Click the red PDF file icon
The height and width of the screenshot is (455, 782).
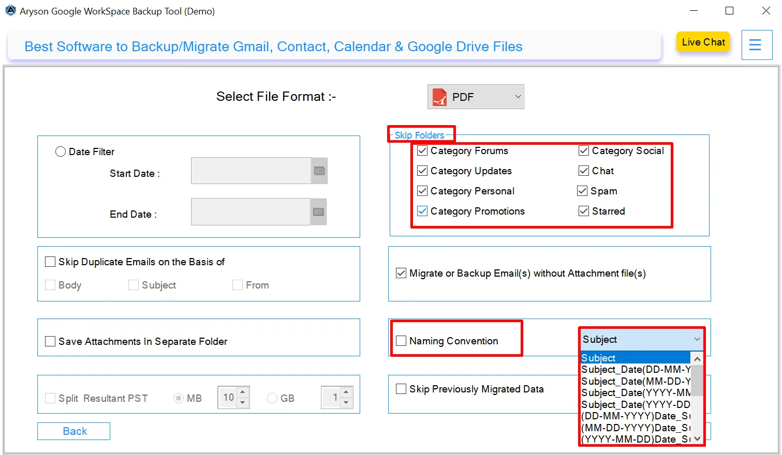coord(439,97)
